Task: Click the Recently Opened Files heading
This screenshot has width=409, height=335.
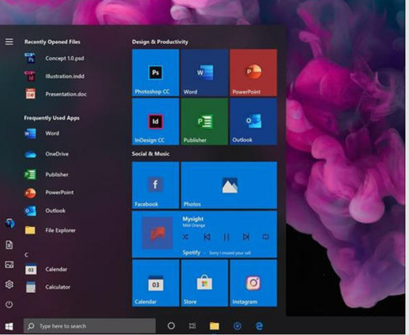Action: pyautogui.click(x=52, y=42)
